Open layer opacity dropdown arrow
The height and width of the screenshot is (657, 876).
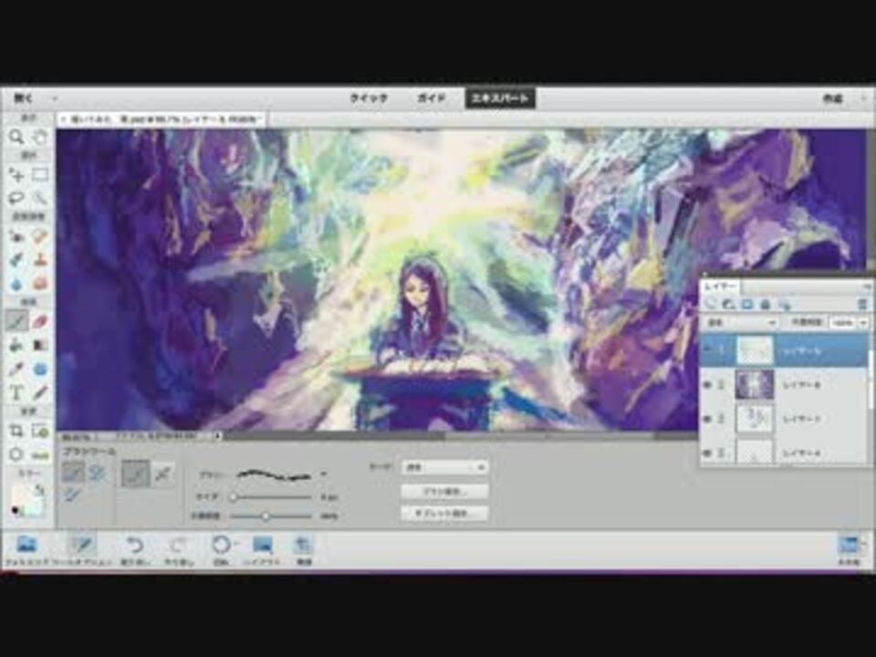(863, 322)
